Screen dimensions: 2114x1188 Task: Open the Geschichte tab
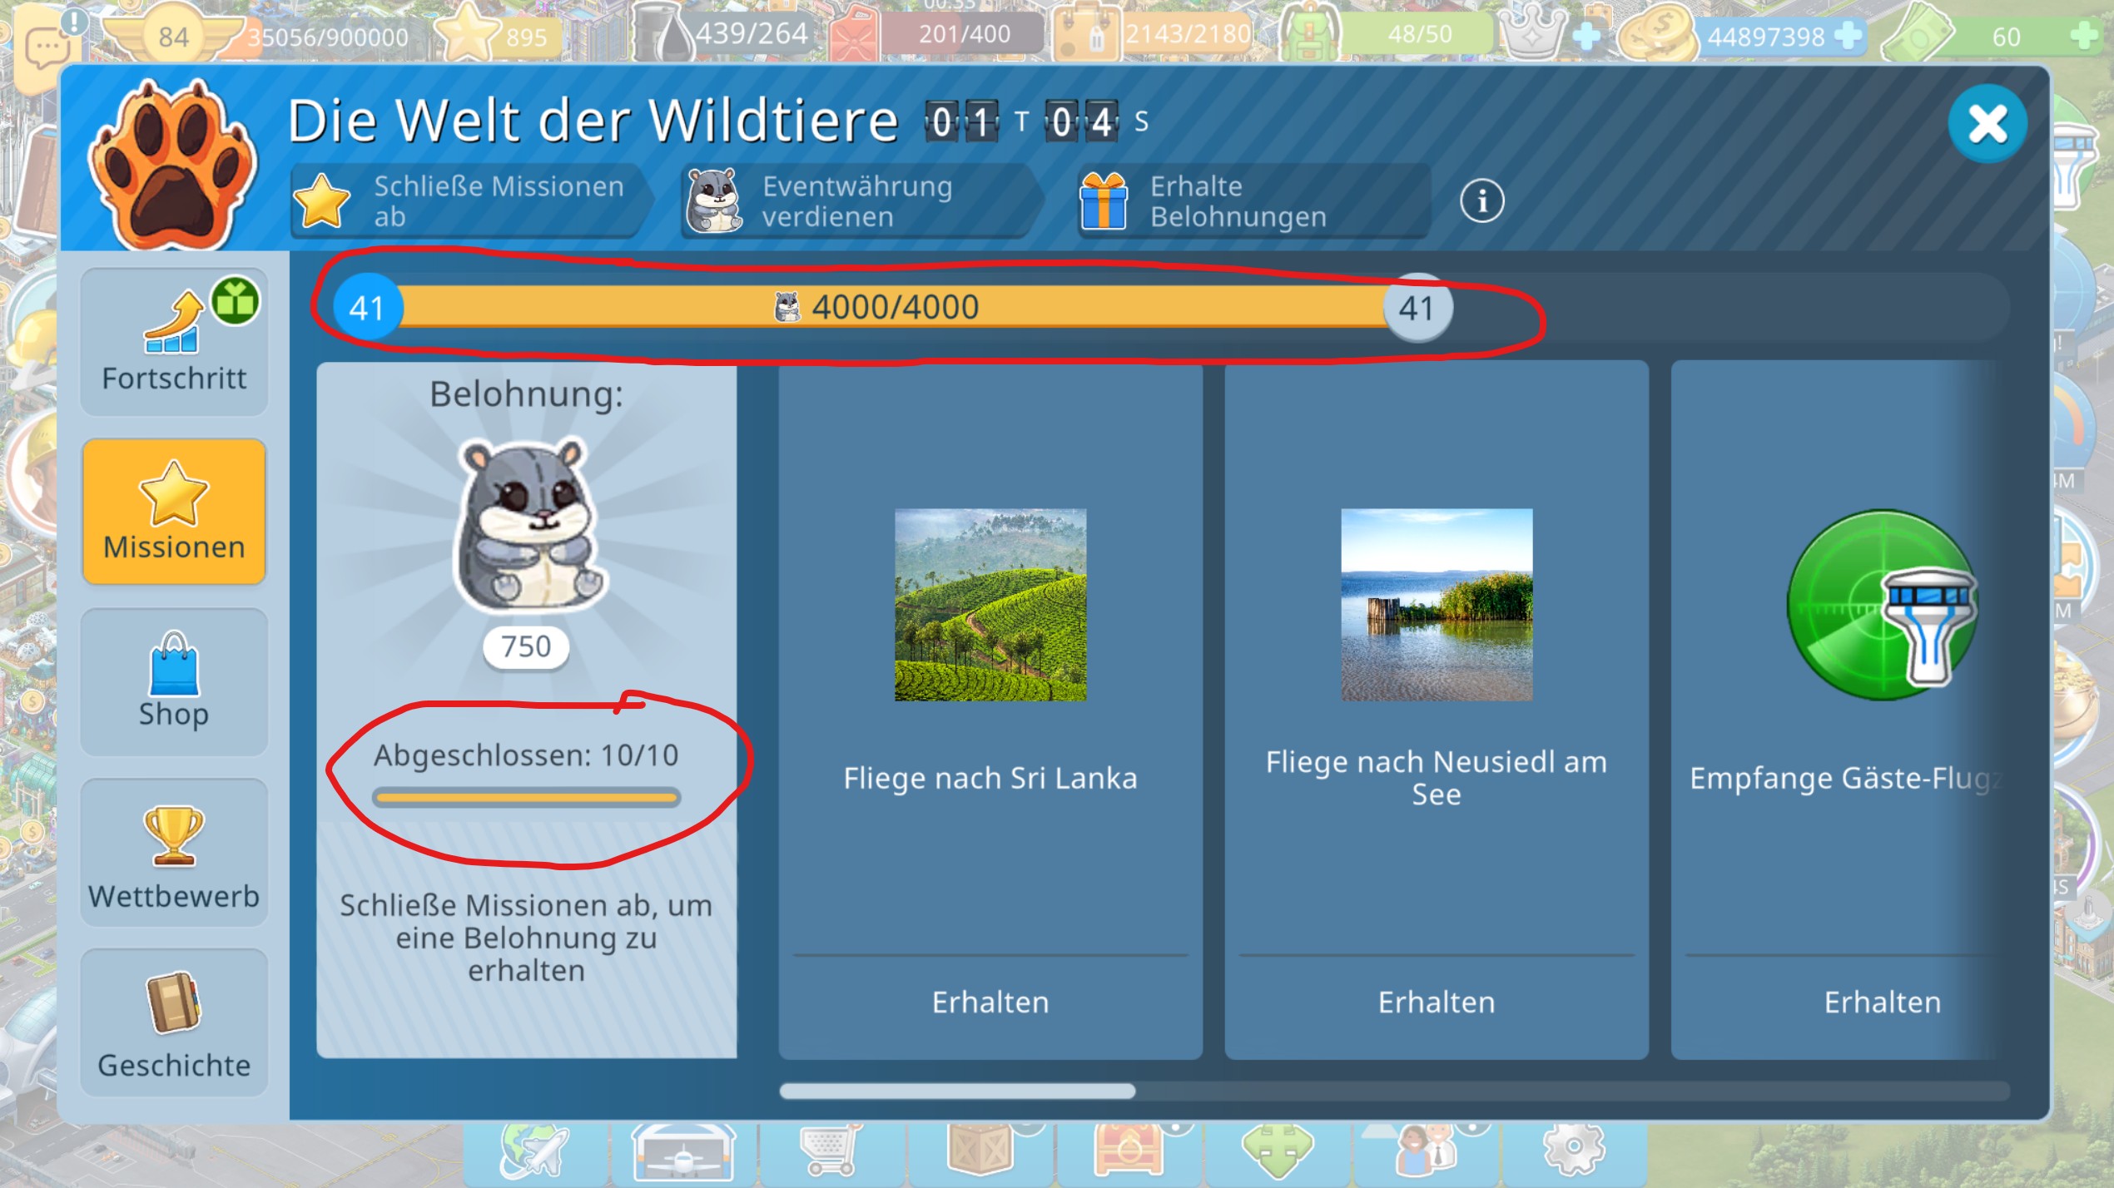tap(174, 1022)
